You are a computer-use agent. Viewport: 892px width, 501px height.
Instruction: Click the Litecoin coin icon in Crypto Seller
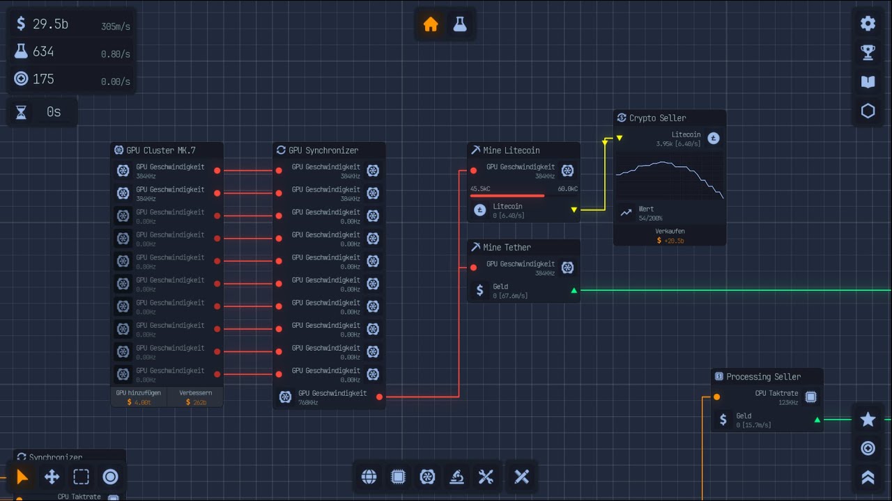[714, 138]
